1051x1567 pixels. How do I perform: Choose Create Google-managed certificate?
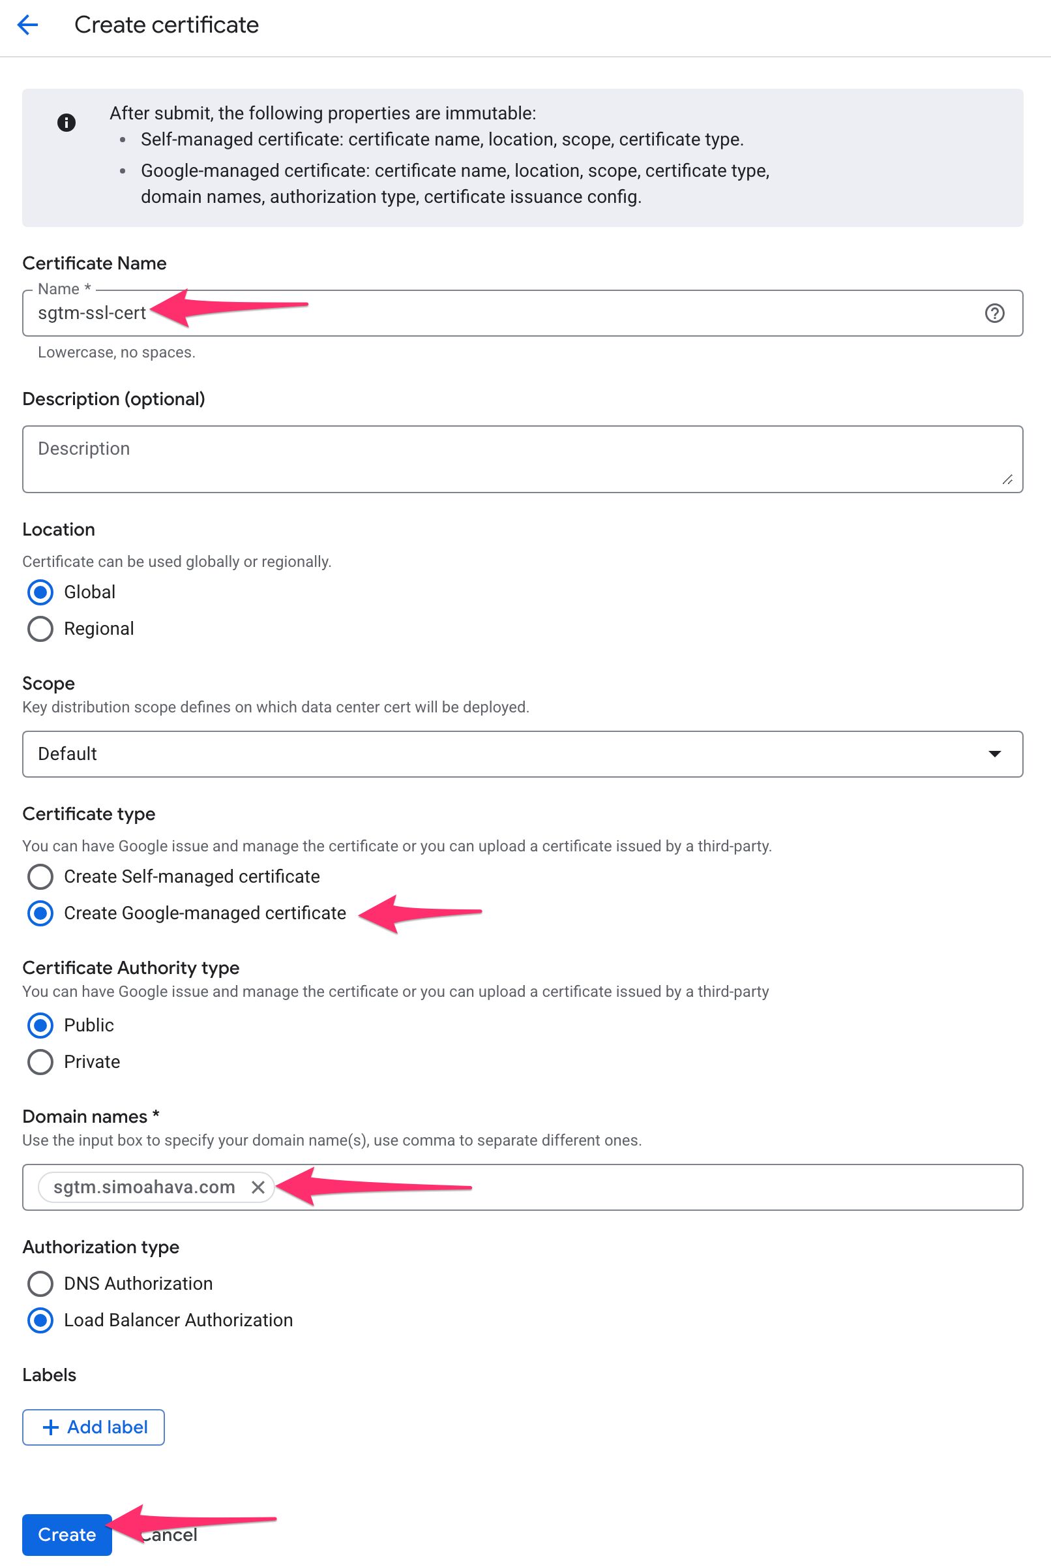pyautogui.click(x=40, y=913)
